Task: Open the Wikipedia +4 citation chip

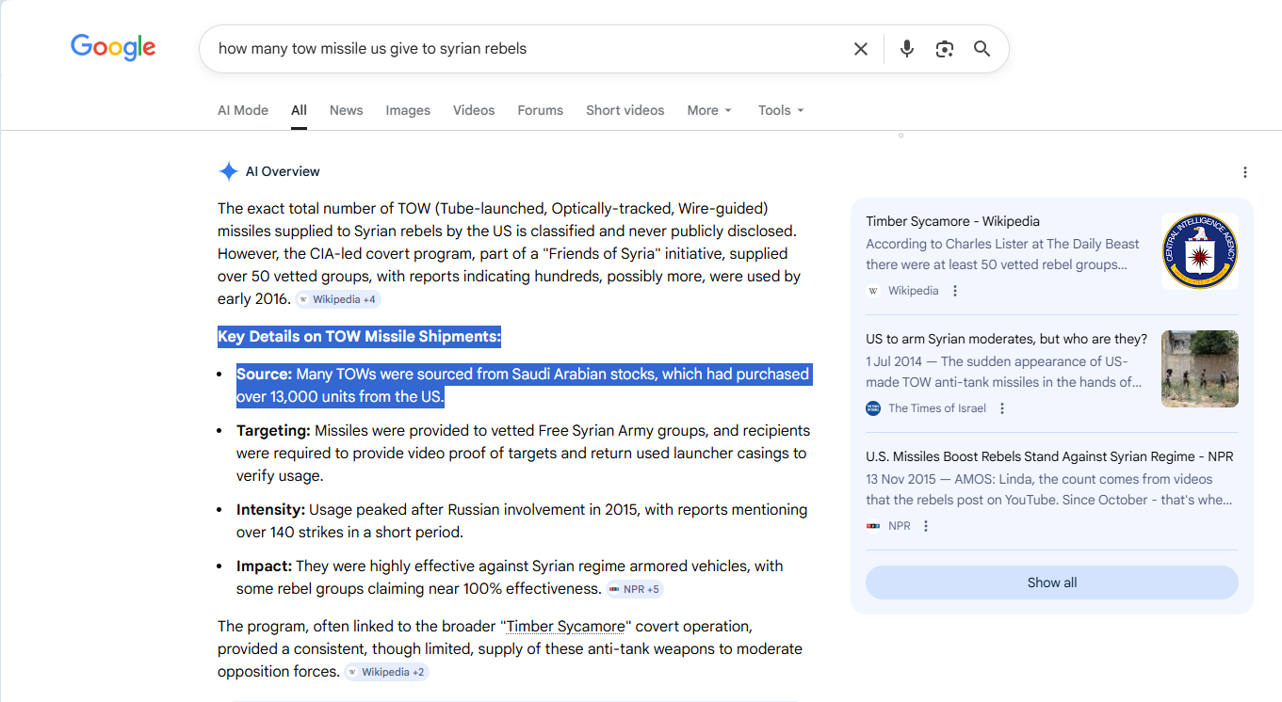Action: pyautogui.click(x=338, y=299)
